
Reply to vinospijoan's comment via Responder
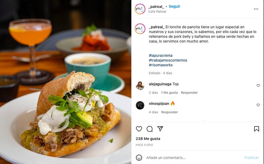click(170, 112)
